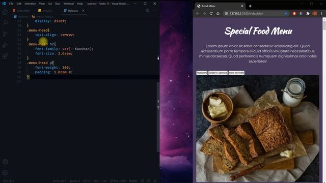
Task: Click the browser profile avatar
Action: pos(315,14)
